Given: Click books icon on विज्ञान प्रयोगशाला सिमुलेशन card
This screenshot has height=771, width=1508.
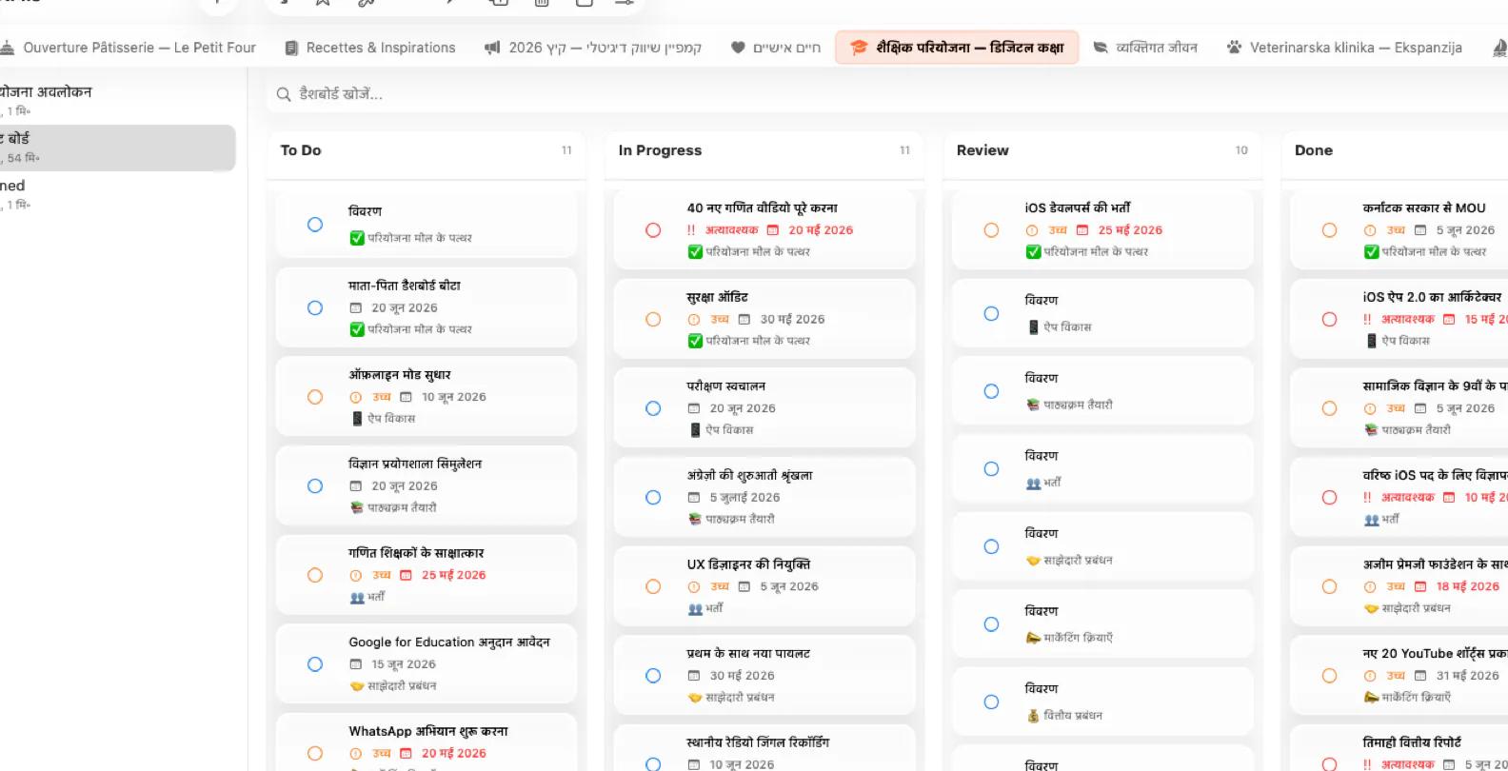Looking at the screenshot, I should pos(357,508).
